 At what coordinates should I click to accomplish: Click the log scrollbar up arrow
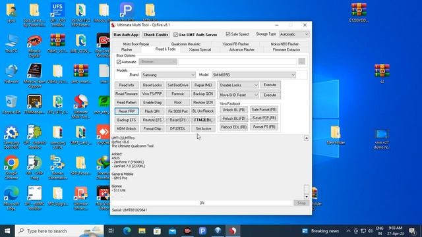tap(306, 138)
